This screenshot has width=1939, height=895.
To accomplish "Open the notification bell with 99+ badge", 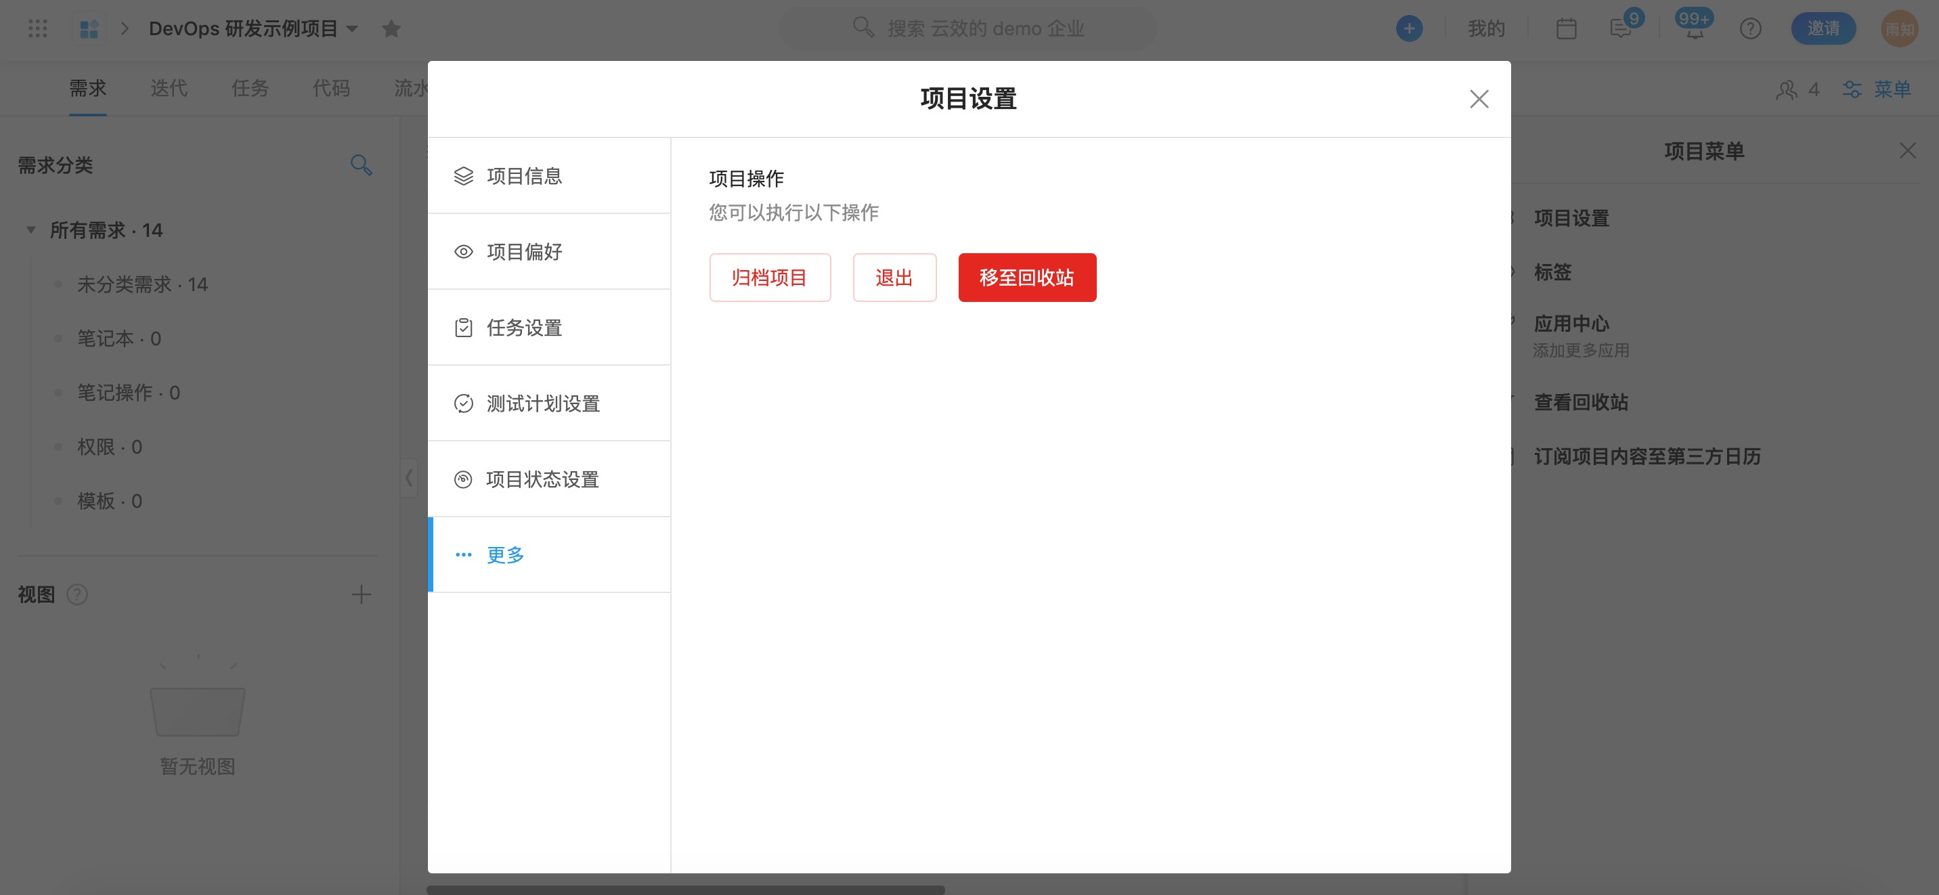I will [x=1695, y=28].
